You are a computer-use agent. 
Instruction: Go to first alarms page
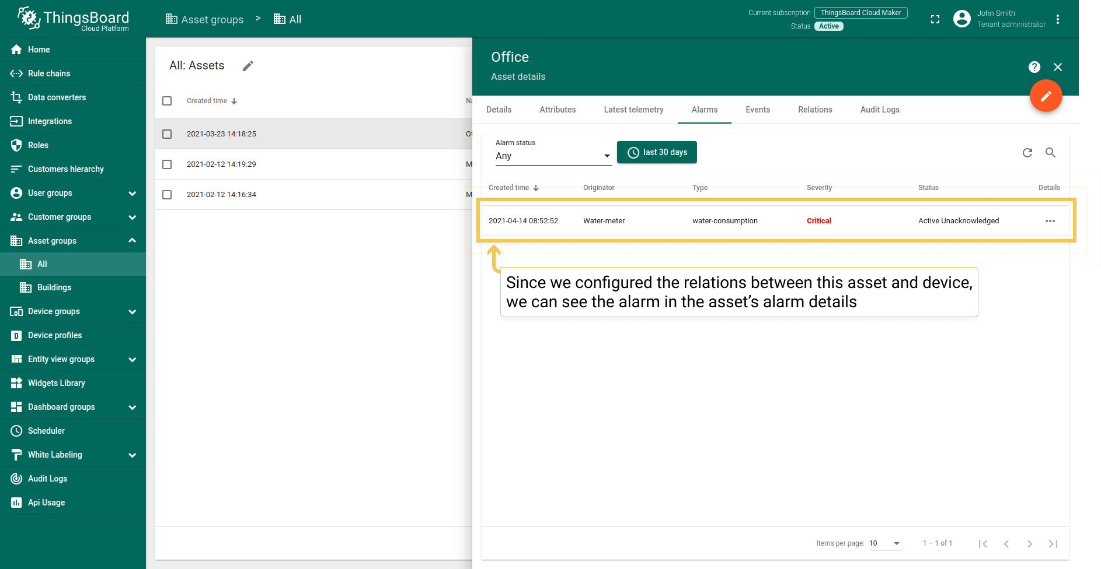click(983, 543)
